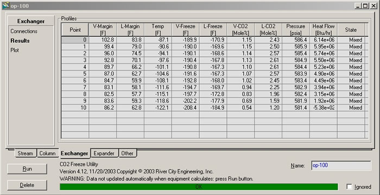Screen dimensions: 380x195
Task: Switch to the Stream tab
Action: [25, 153]
